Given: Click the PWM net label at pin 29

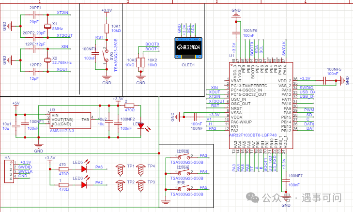Looking at the screenshot, I should click(x=309, y=110).
